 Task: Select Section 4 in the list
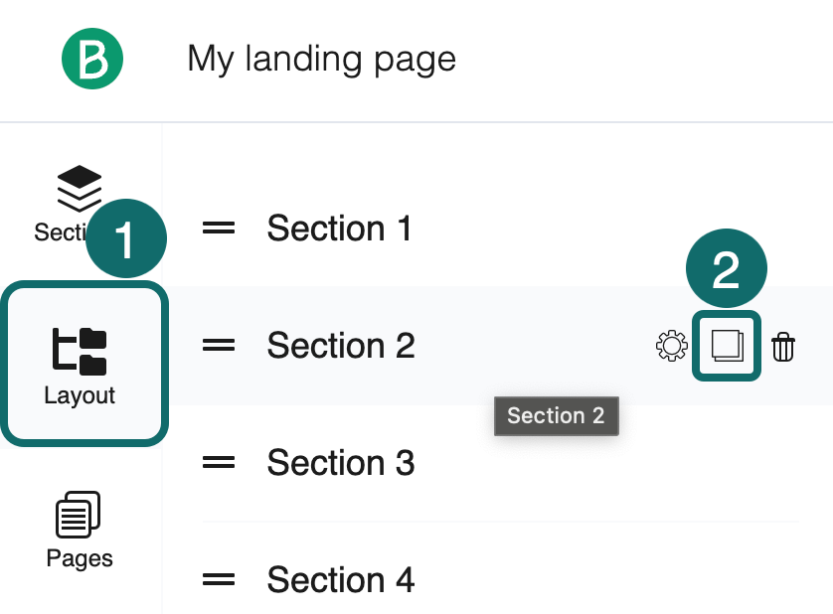[x=341, y=580]
